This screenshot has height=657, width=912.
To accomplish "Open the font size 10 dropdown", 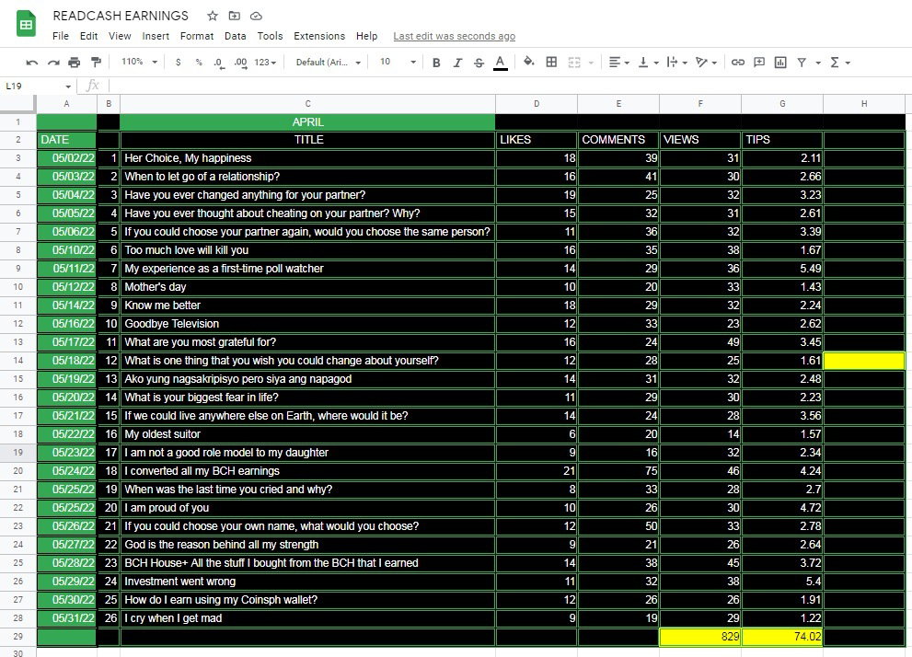I will point(398,62).
